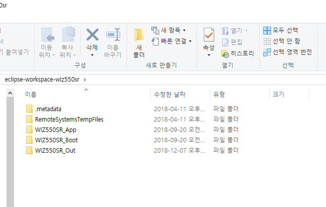Click the RemoteSystemsTempFiles folder icon
Screen dimensions: 326x207
point(29,119)
